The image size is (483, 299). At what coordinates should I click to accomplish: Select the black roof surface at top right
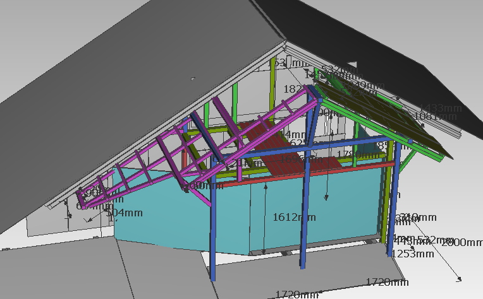pos(379,32)
